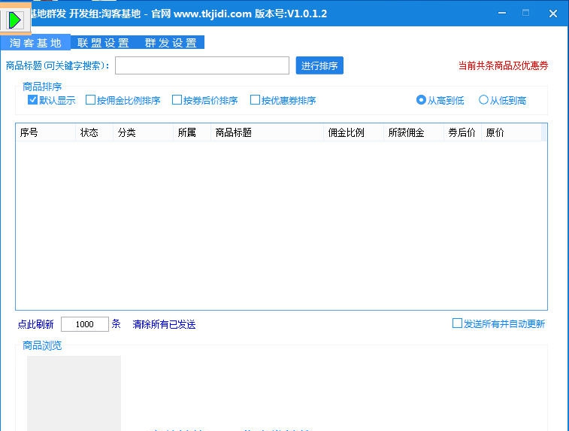Click the 商品标题 keyword search field

pos(201,65)
